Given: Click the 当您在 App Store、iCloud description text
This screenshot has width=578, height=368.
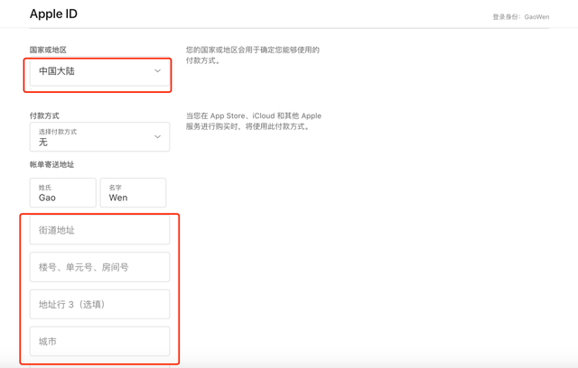Looking at the screenshot, I should [x=254, y=121].
